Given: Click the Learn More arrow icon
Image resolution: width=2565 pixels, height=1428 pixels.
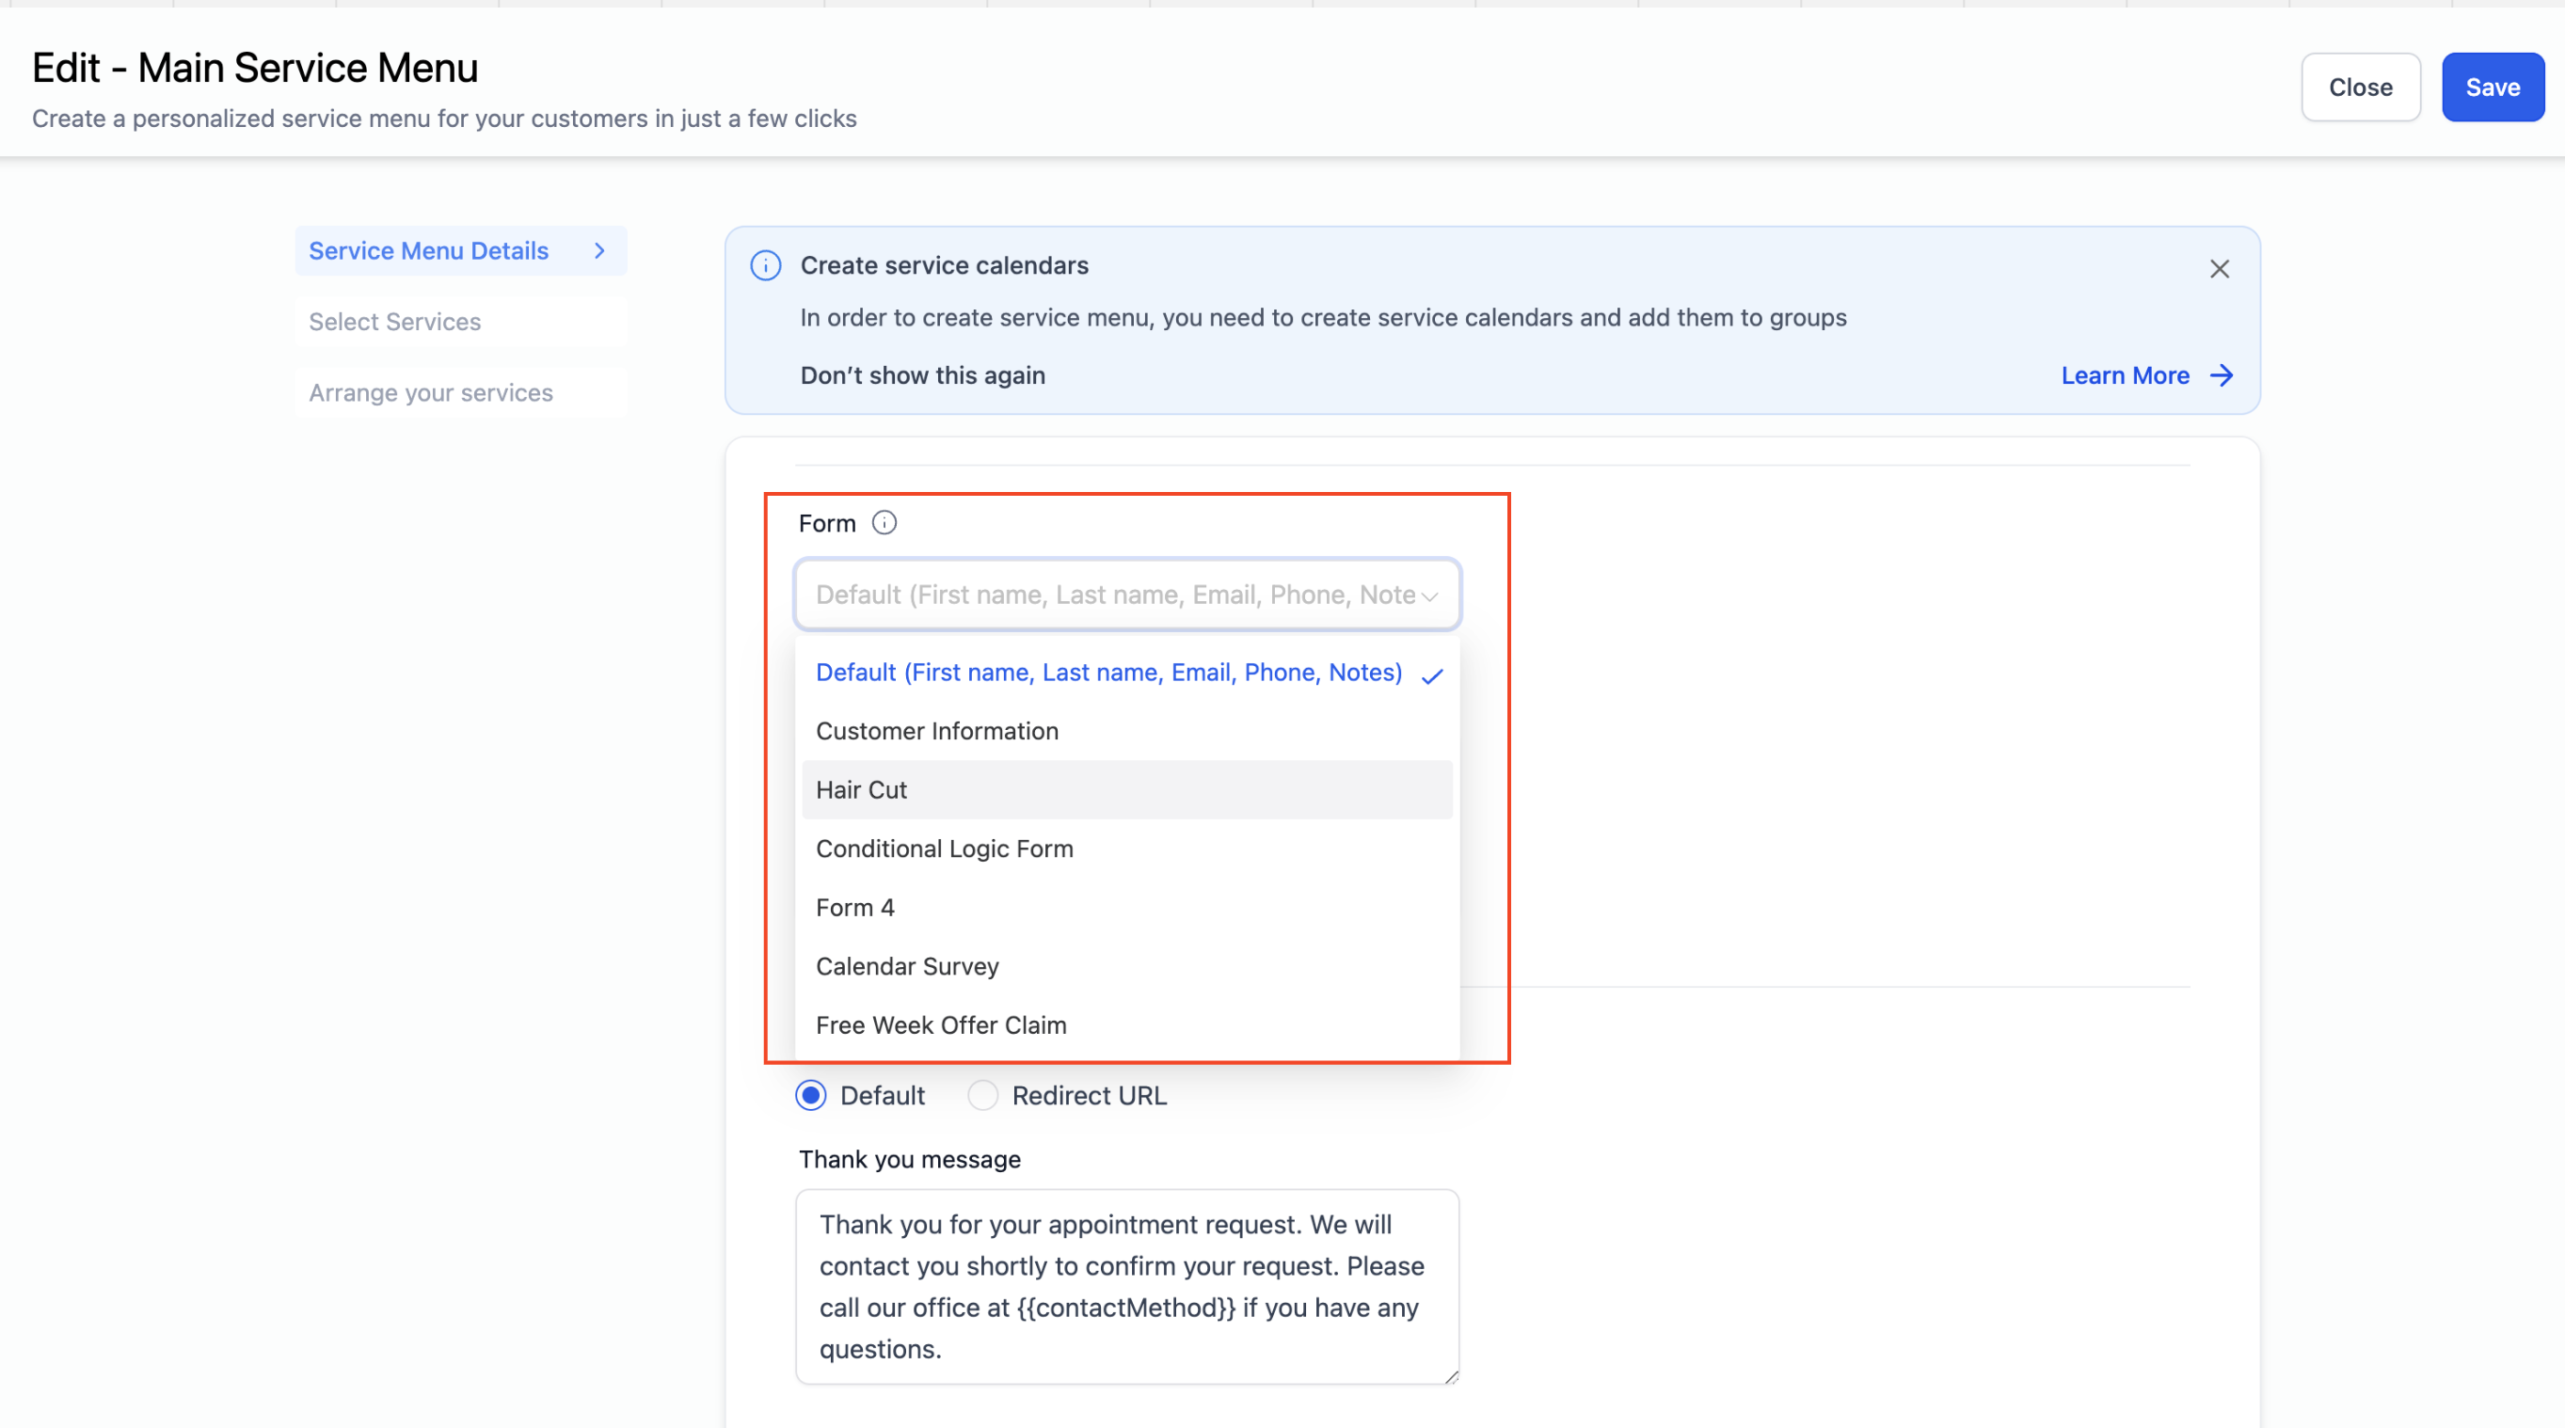Looking at the screenshot, I should point(2221,375).
